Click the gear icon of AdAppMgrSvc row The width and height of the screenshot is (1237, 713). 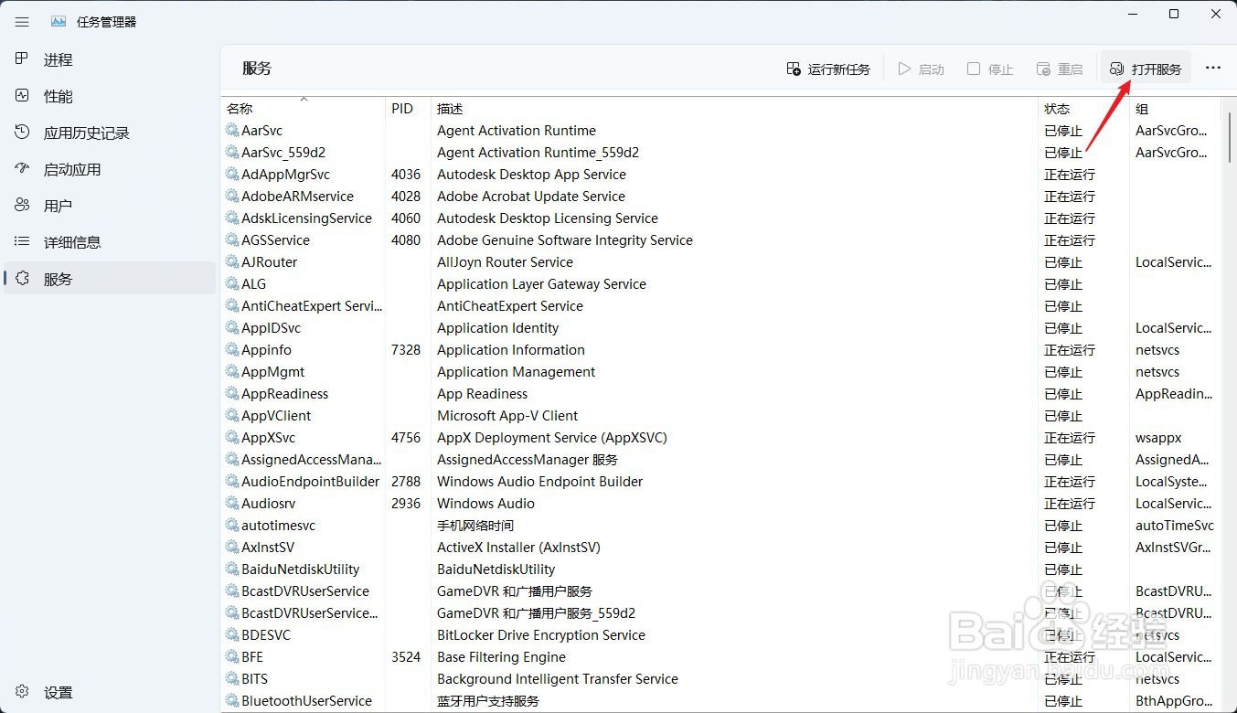click(x=232, y=175)
